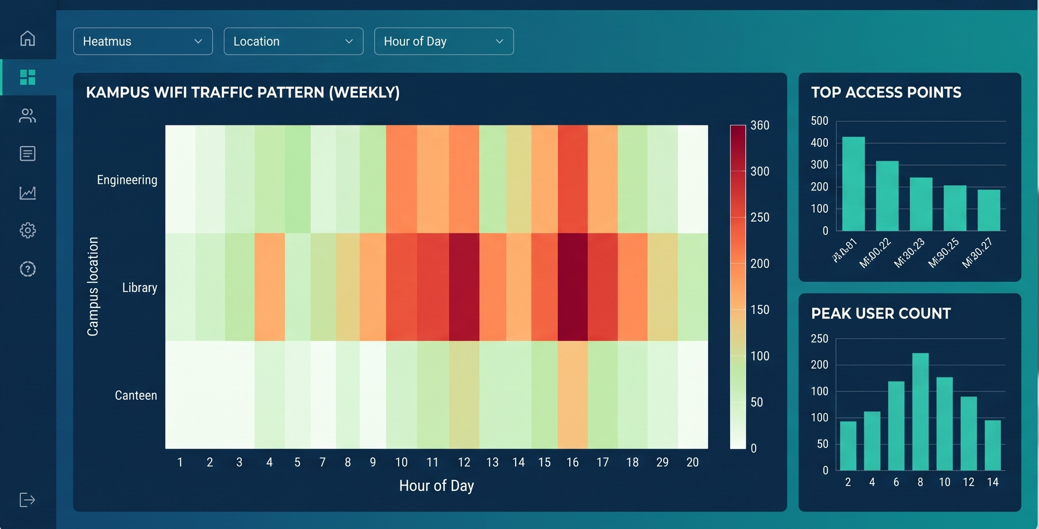1039x529 pixels.
Task: Click the Campus location axis title
Action: [x=93, y=287]
